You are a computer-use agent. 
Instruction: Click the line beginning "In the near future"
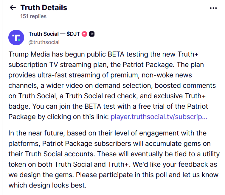(x=108, y=133)
